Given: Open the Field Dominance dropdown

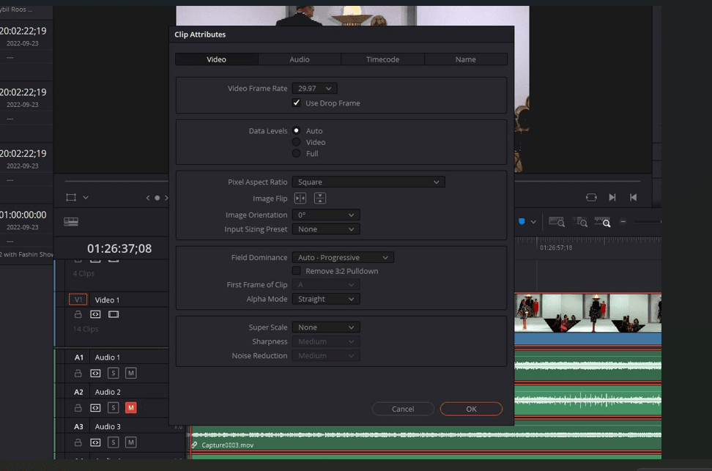Looking at the screenshot, I should click(343, 258).
